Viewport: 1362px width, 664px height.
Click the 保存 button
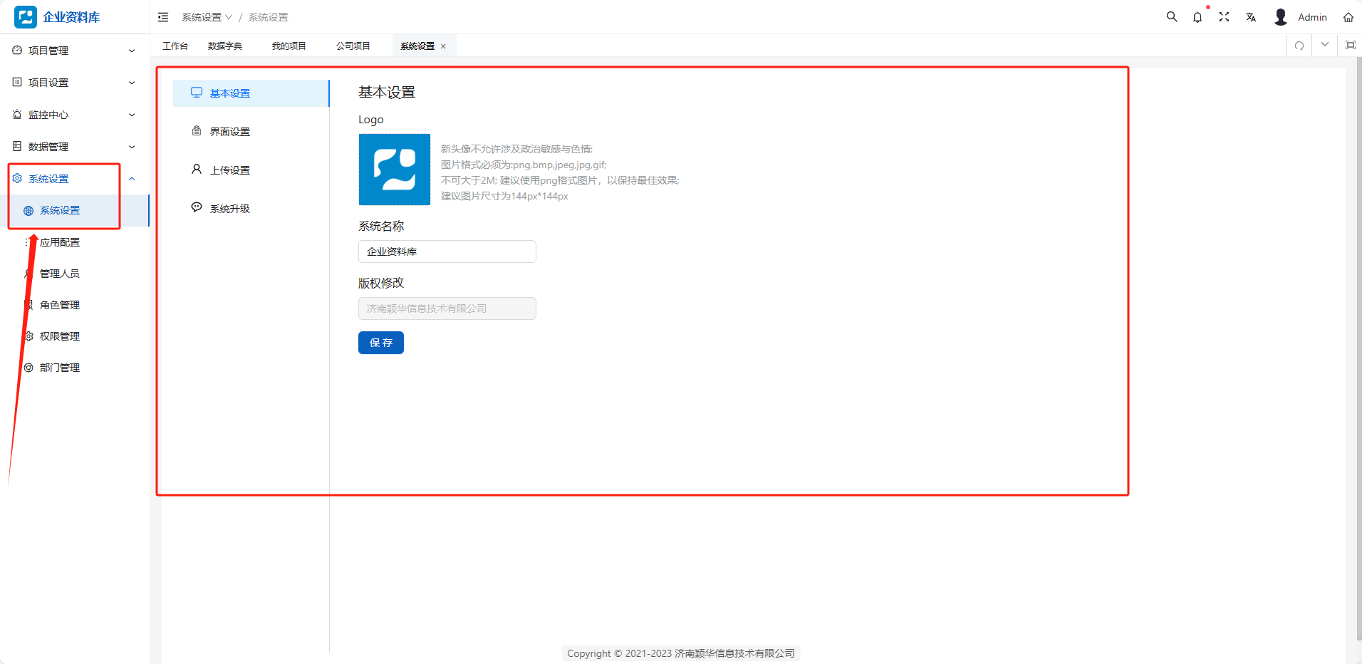(x=381, y=343)
